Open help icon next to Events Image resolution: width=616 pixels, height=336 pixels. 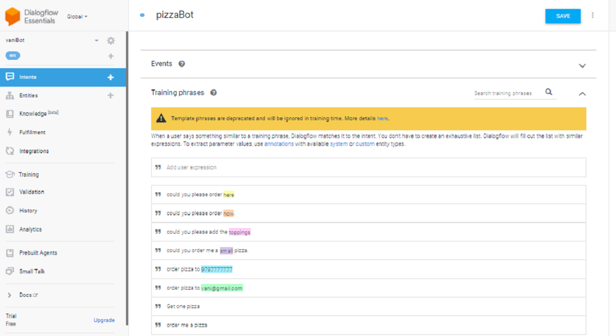181,64
